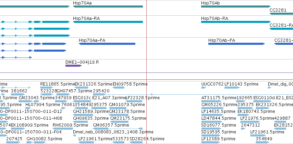Open the CG3281 gene feature
The height and width of the screenshot is (144, 293).
click(281, 14)
